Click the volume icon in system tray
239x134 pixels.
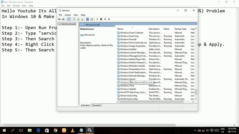[x=207, y=131]
